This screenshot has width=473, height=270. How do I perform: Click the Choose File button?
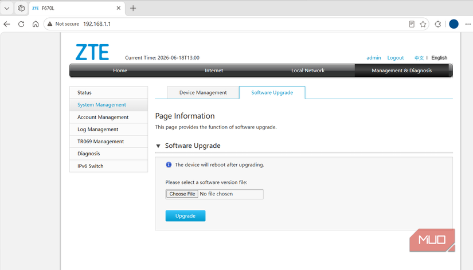(182, 194)
